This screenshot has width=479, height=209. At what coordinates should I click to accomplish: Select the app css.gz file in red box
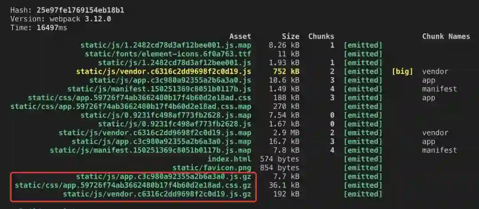point(133,185)
